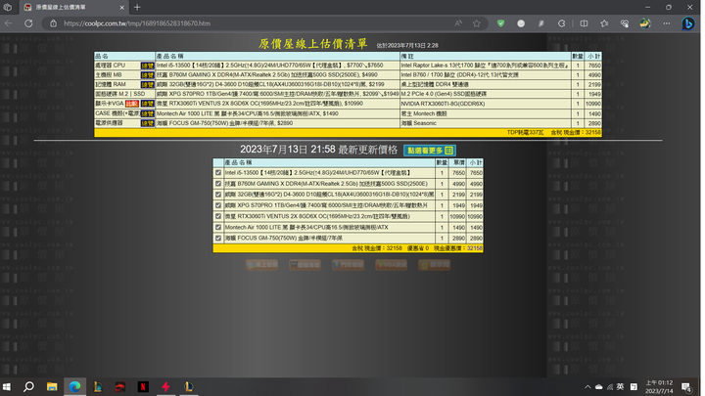Uncheck the B760M GAMING X checkbox
This screenshot has width=705, height=396.
pos(218,183)
